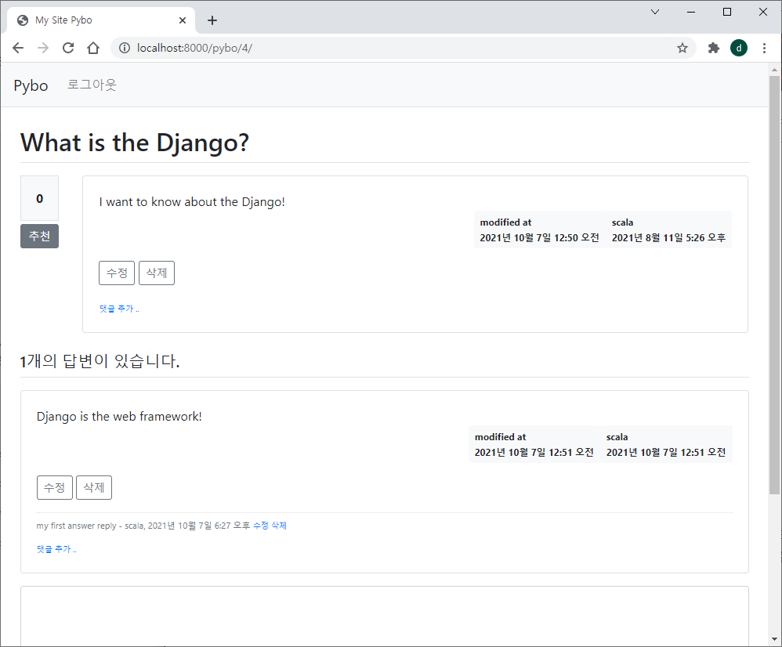
Task: Click the answer textarea at the bottom
Action: 385,616
